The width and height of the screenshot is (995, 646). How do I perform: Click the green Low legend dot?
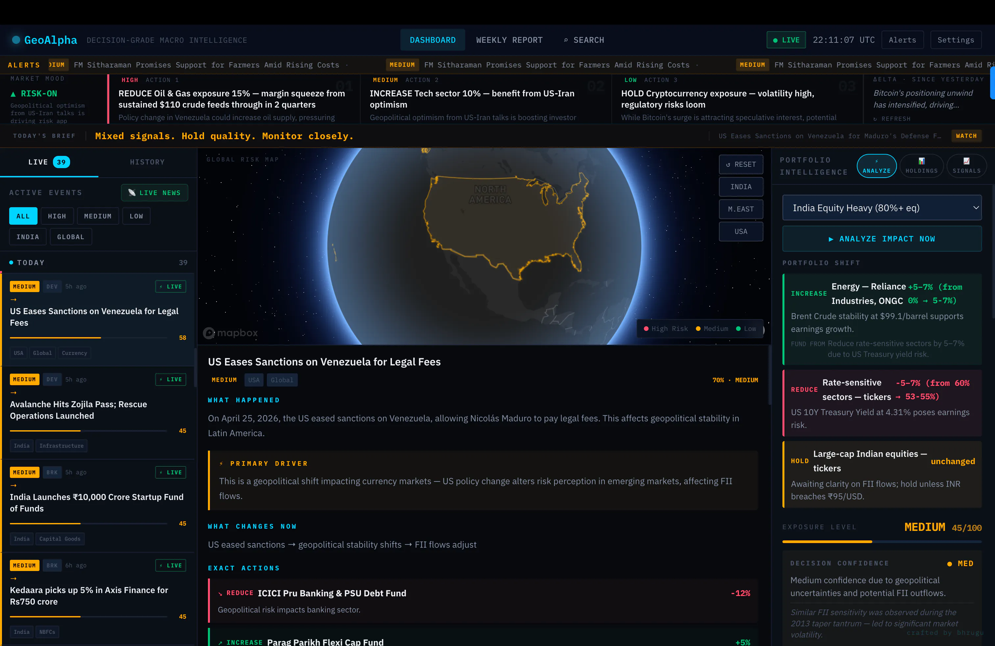click(738, 329)
